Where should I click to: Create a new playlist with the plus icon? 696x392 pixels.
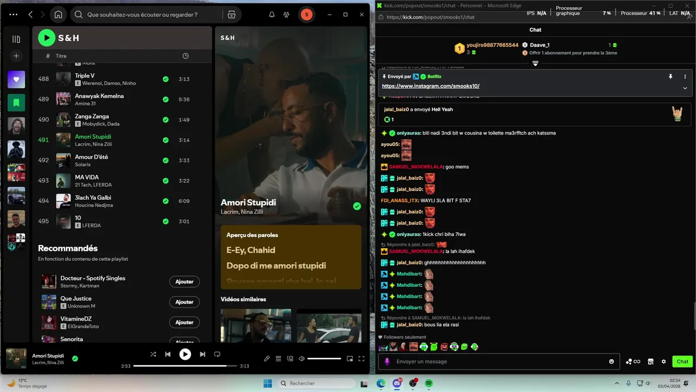click(16, 56)
